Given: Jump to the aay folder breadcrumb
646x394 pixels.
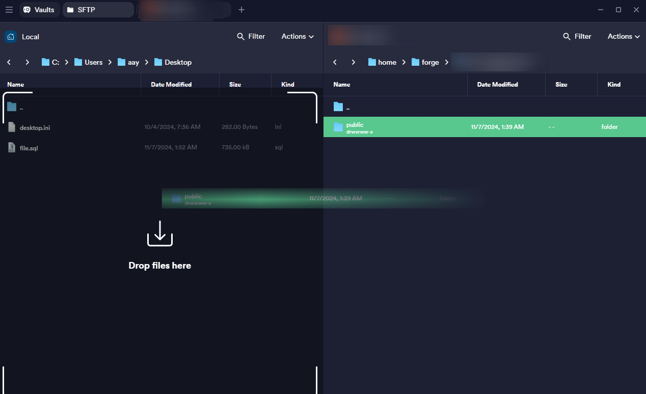Looking at the screenshot, I should [128, 62].
